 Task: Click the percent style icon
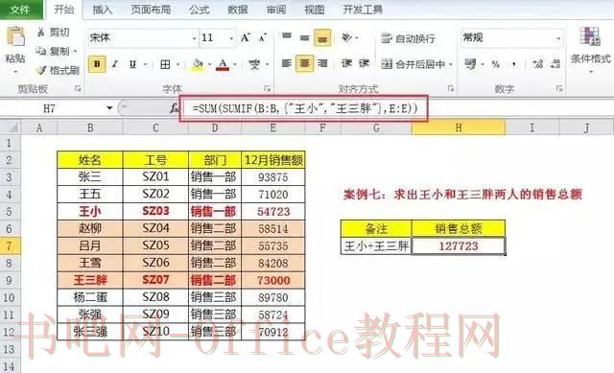coord(496,64)
